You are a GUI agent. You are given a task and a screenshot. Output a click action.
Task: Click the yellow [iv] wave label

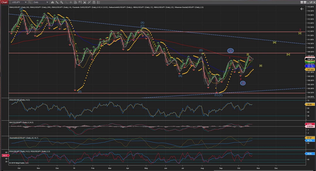pos(288,55)
